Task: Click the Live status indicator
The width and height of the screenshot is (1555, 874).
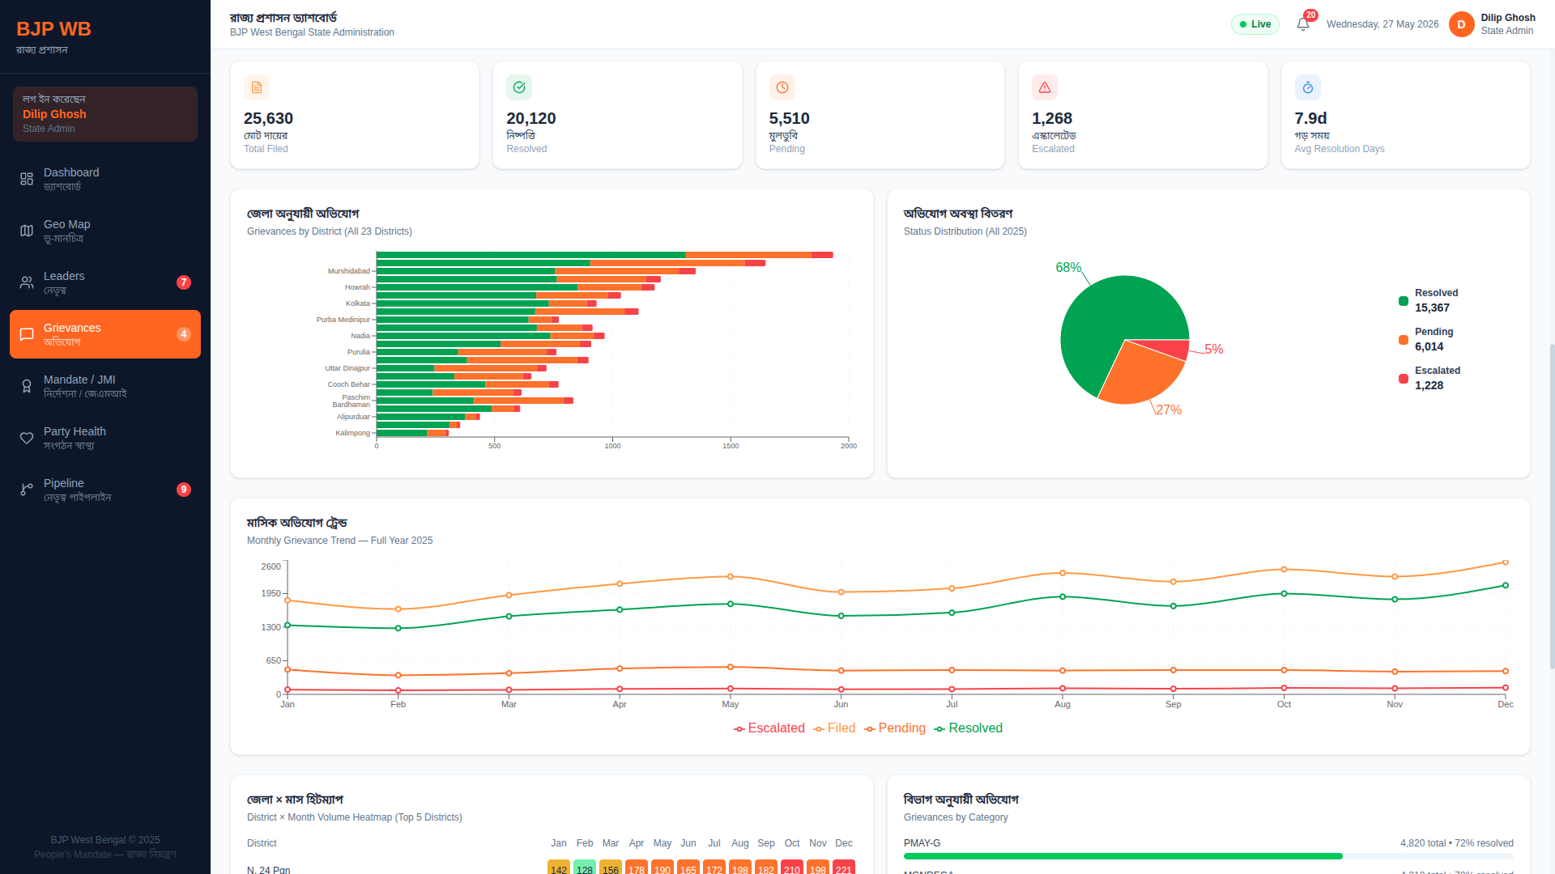Action: tap(1255, 24)
